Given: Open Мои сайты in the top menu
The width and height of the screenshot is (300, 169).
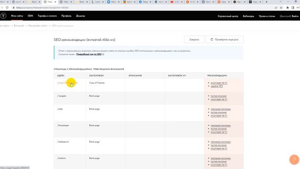Looking at the screenshot, I should click(17, 16).
